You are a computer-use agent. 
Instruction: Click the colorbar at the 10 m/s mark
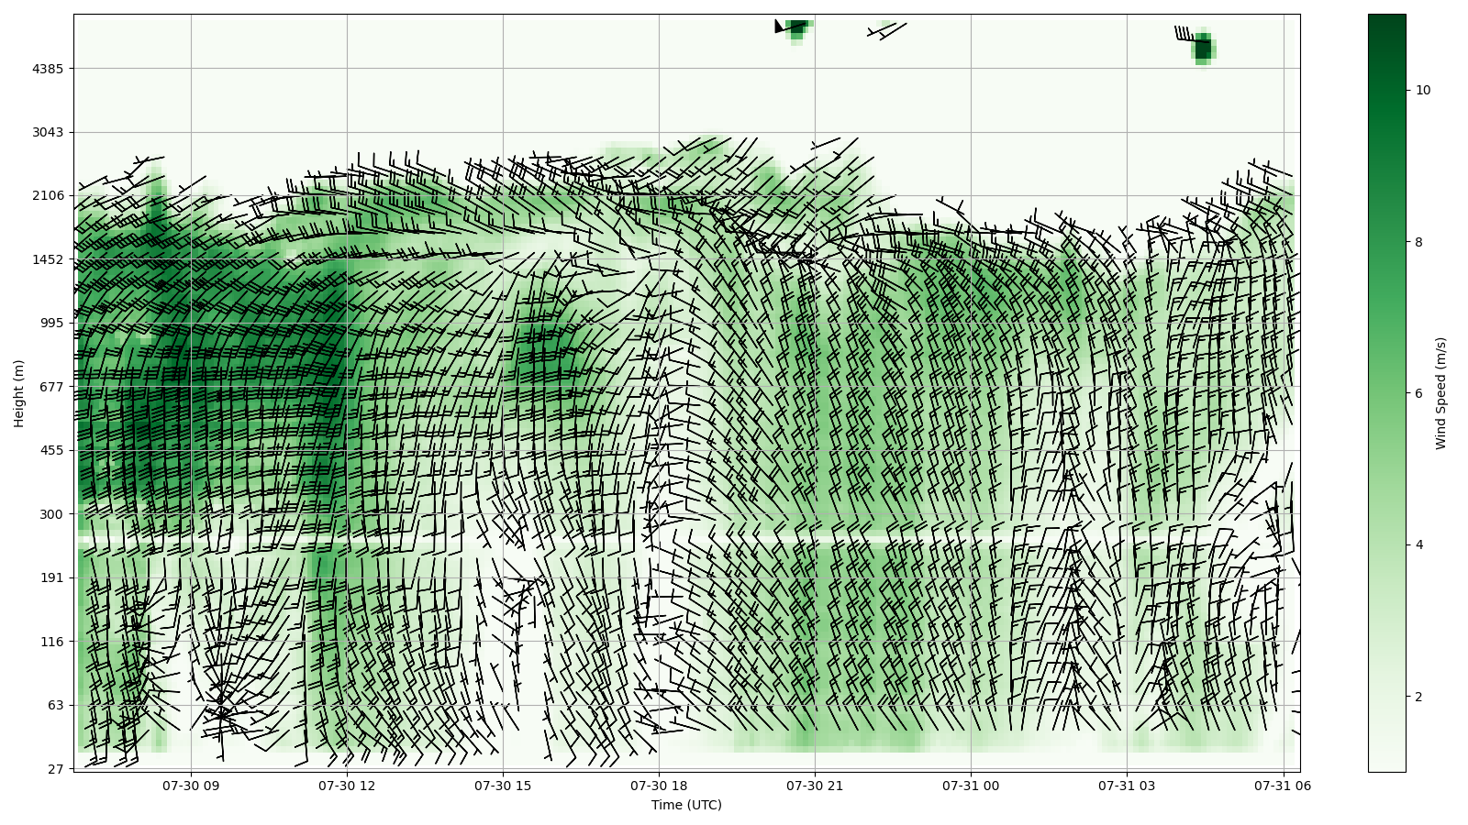point(1386,90)
